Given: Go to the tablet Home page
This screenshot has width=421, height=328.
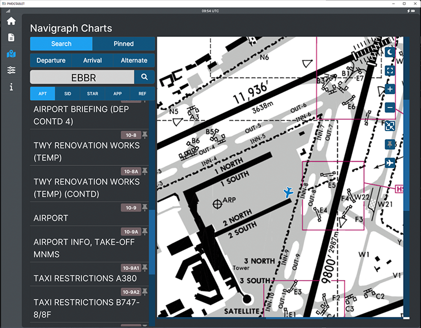Looking at the screenshot, I should coord(11,21).
